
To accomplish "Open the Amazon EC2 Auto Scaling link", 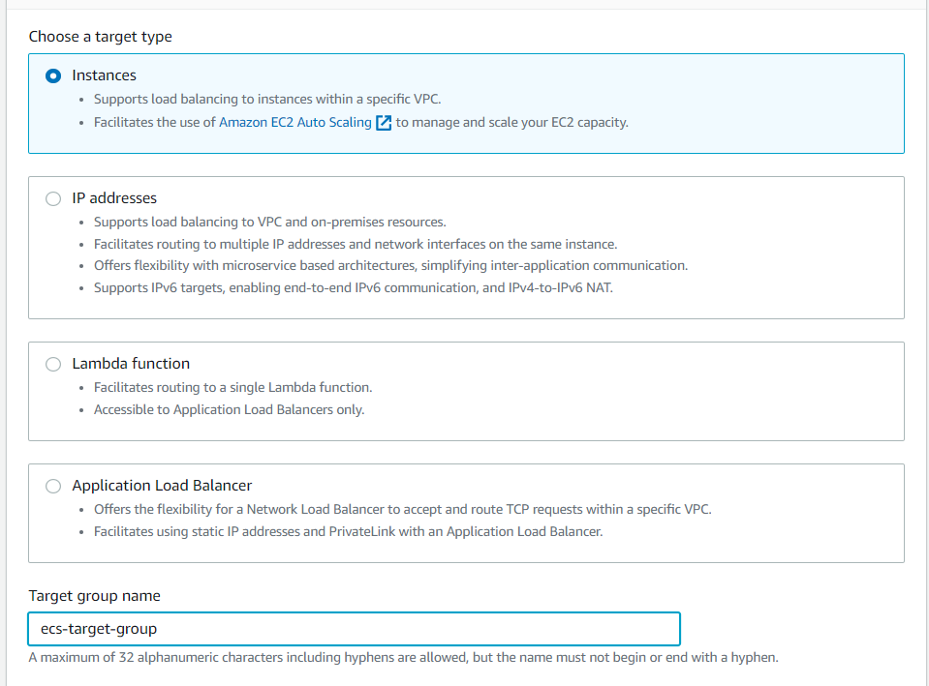I will (294, 123).
